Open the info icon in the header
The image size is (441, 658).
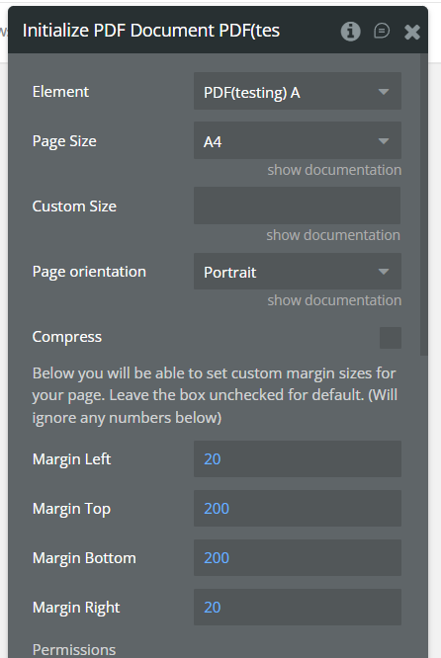[x=350, y=31]
